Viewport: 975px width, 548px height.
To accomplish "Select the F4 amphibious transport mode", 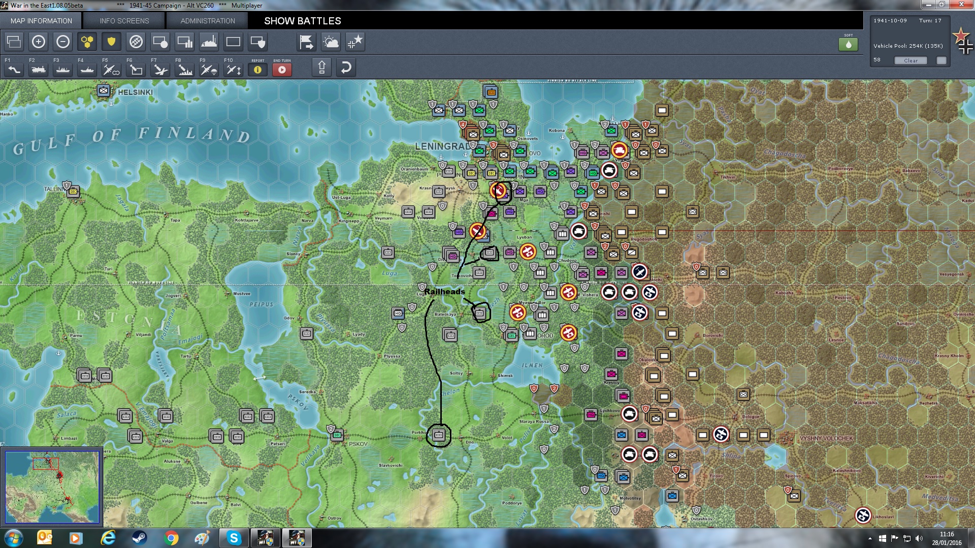I will 87,70.
